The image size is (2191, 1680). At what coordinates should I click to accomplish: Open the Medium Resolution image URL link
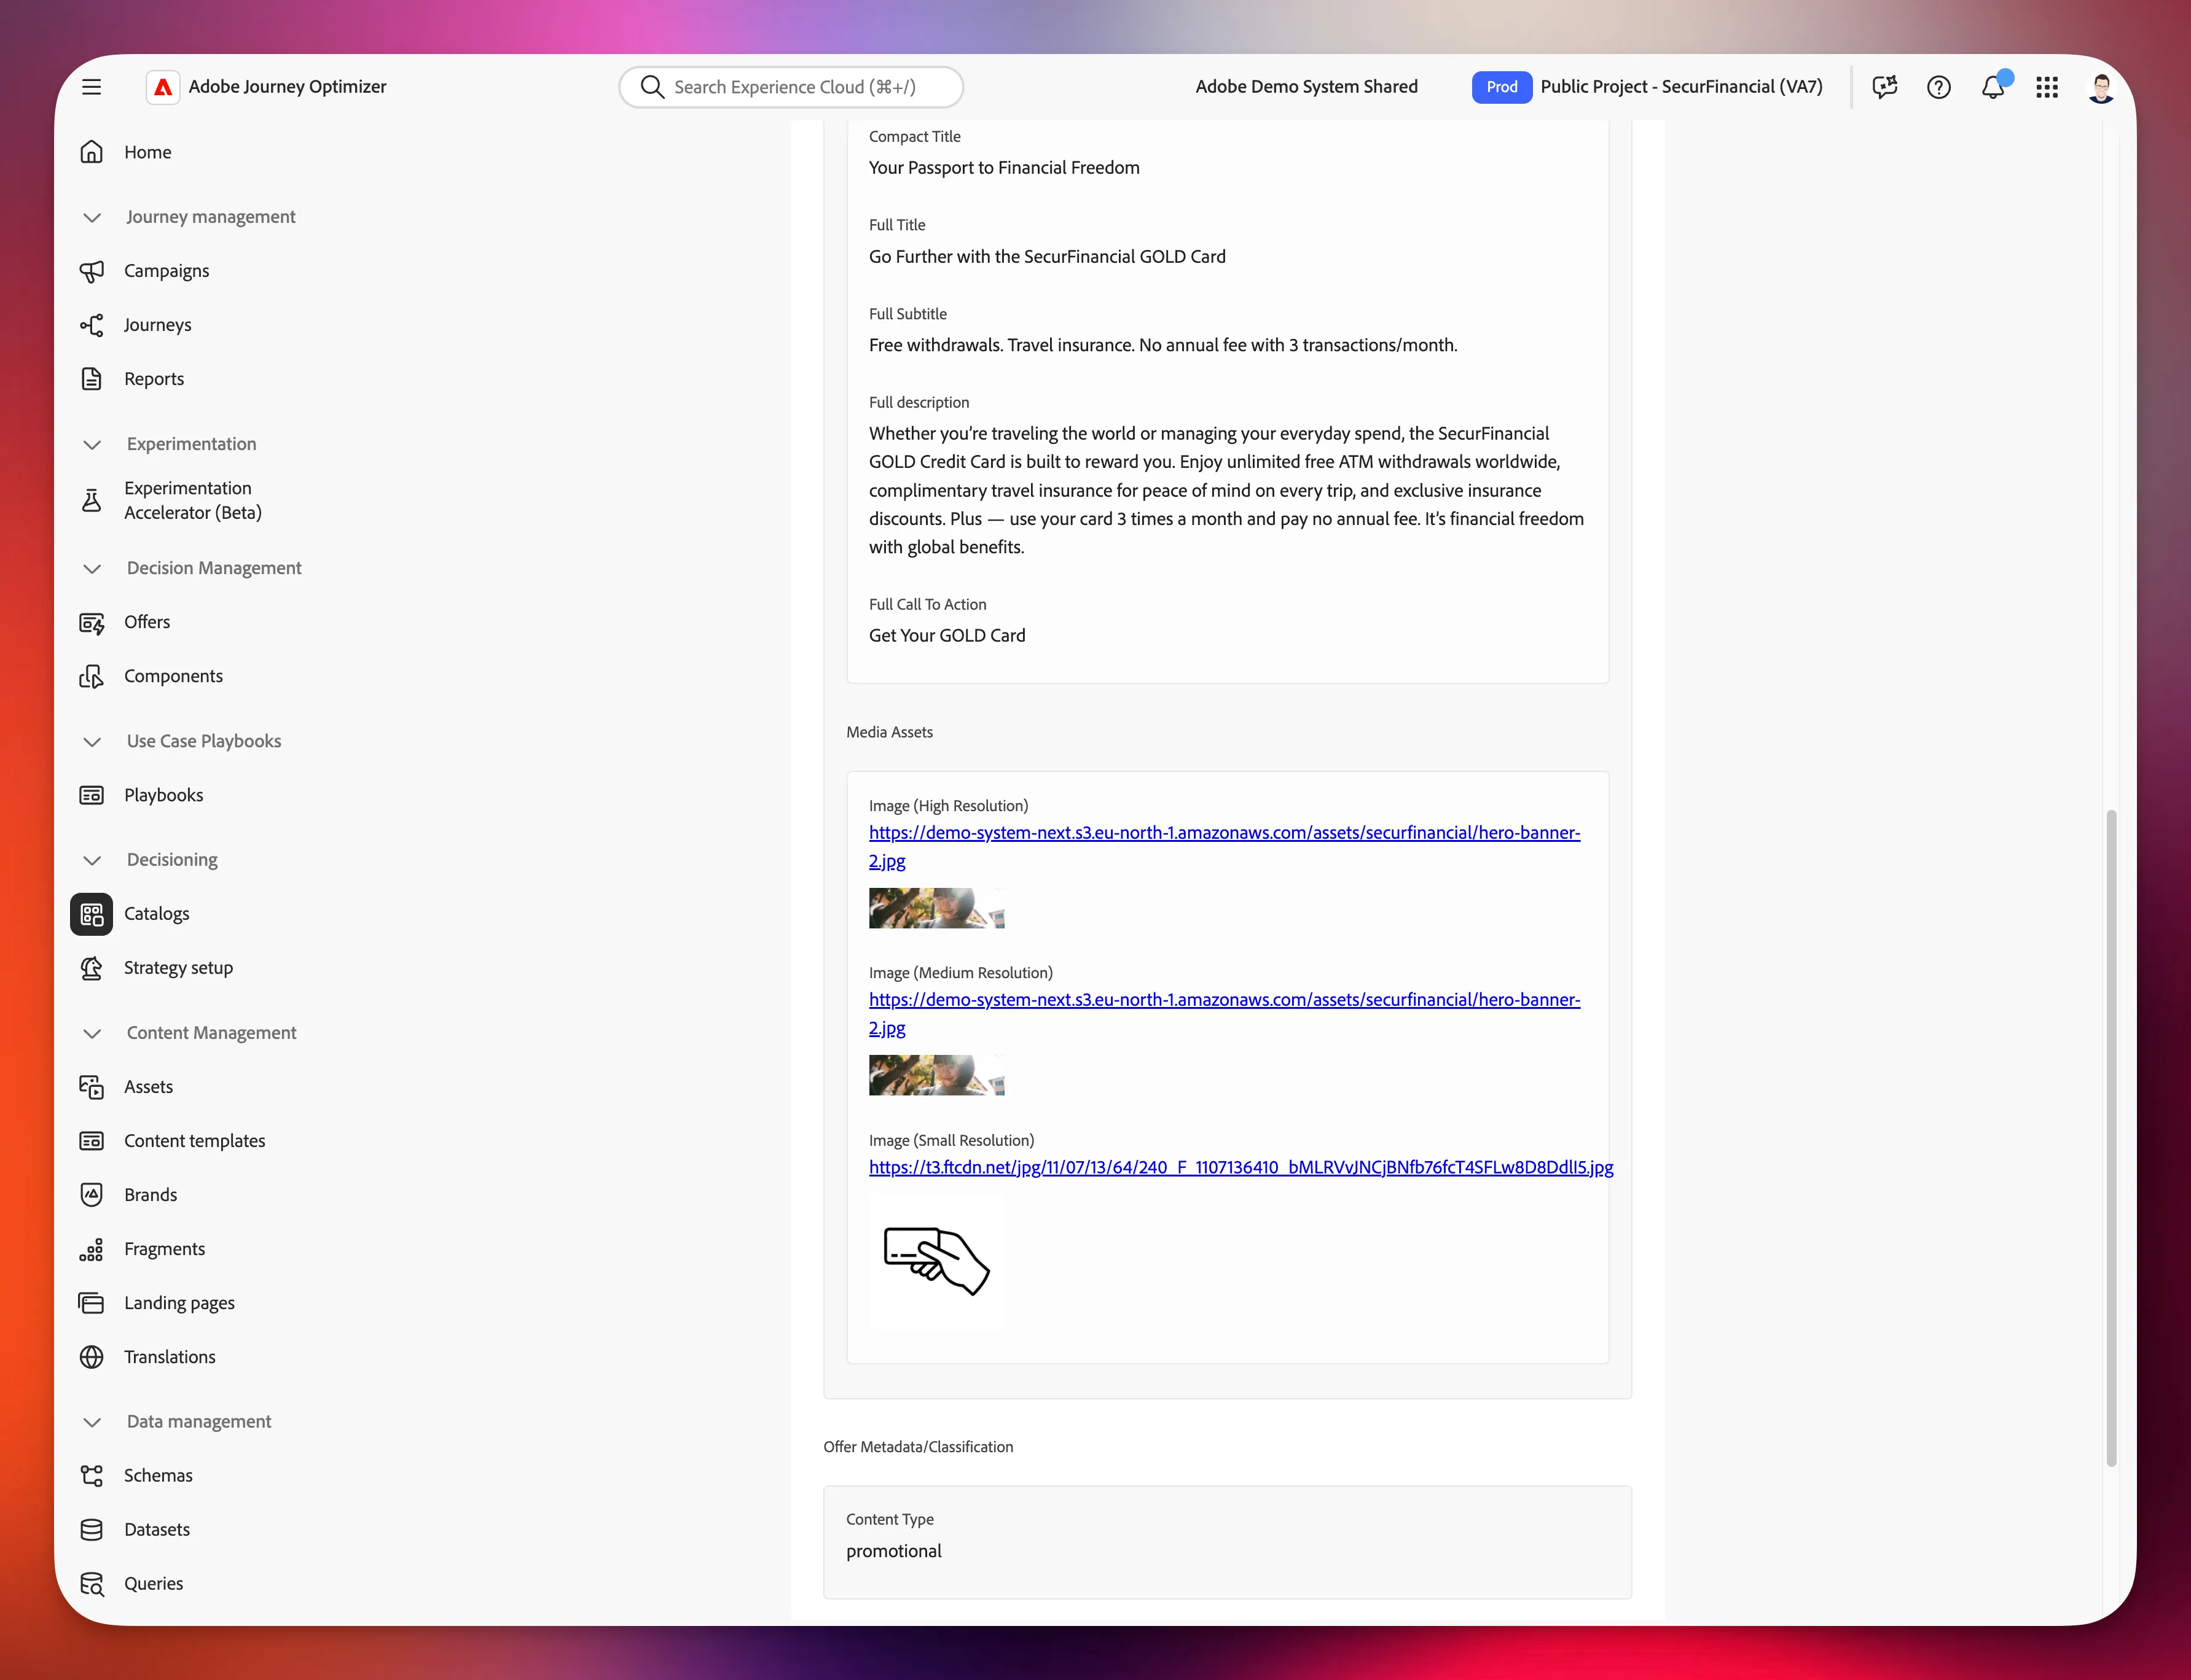pos(1225,1013)
